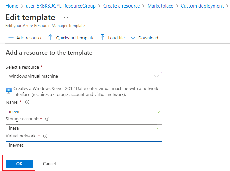Click the info icon beside Virtual network
This screenshot has height=171, width=230.
click(45, 136)
